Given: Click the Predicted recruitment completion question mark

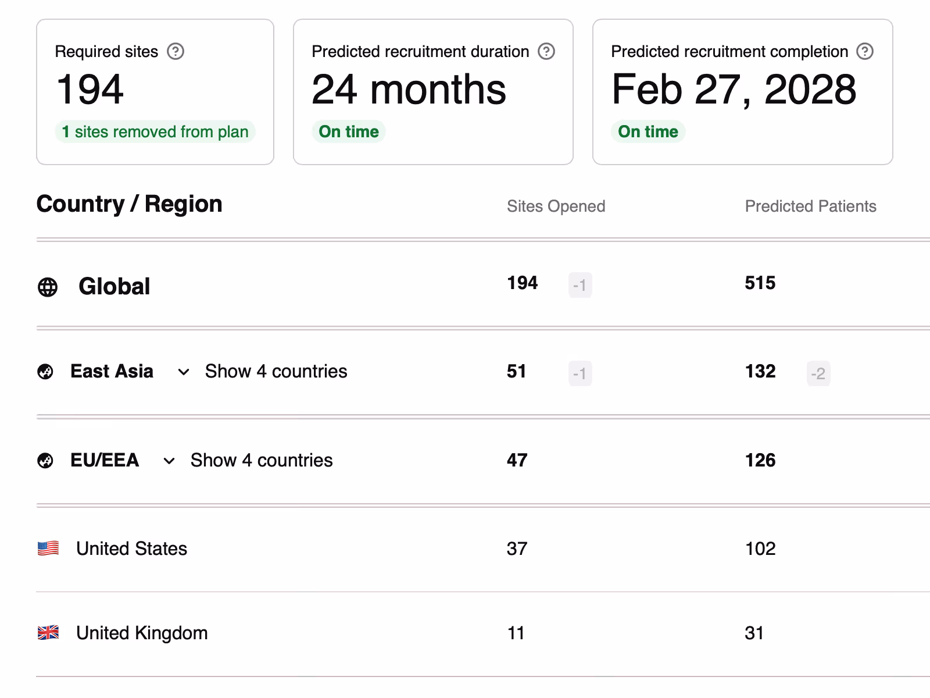Looking at the screenshot, I should tap(864, 51).
